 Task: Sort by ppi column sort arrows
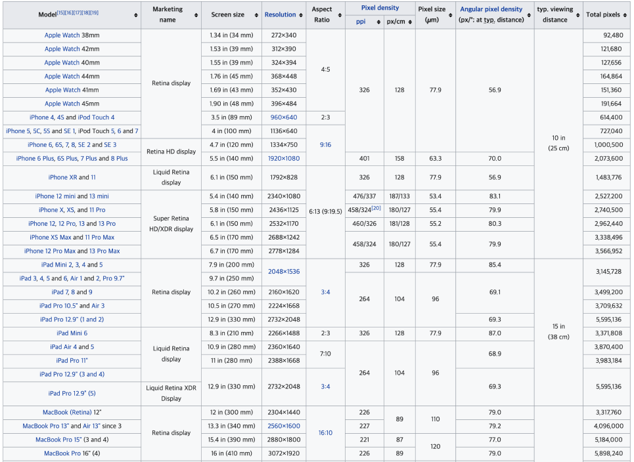378,22
